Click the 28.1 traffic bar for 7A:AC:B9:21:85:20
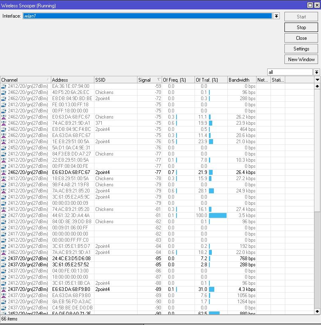Image resolution: width=321 pixels, height=325 pixels. click(211, 191)
